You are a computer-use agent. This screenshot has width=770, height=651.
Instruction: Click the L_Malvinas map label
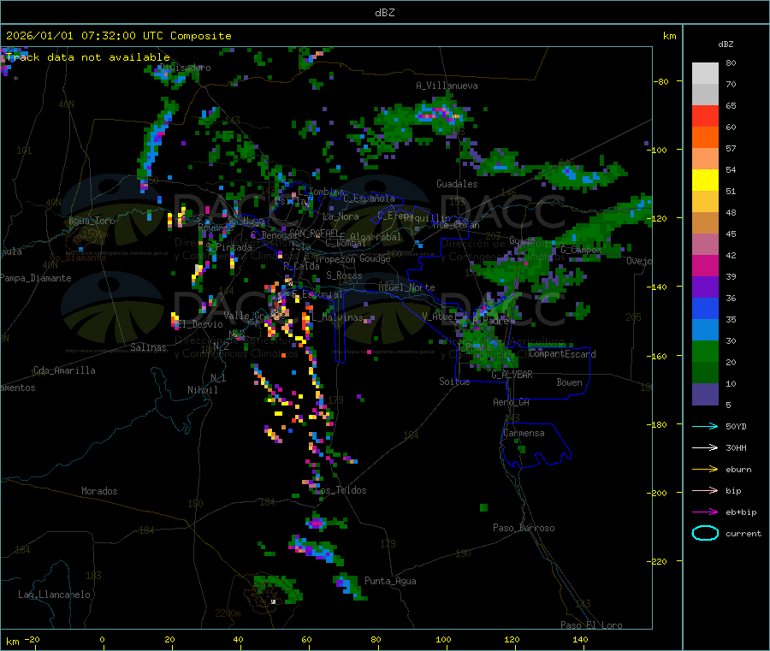337,317
